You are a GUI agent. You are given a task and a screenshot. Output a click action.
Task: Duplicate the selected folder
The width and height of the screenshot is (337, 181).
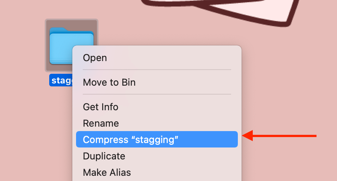point(104,156)
